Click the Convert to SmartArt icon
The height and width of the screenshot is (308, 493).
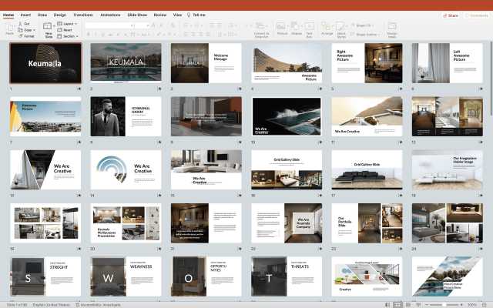(x=261, y=28)
